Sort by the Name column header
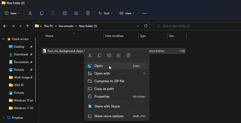 click(49, 36)
